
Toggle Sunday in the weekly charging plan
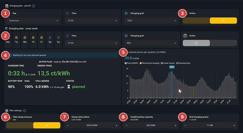[x=58, y=40]
